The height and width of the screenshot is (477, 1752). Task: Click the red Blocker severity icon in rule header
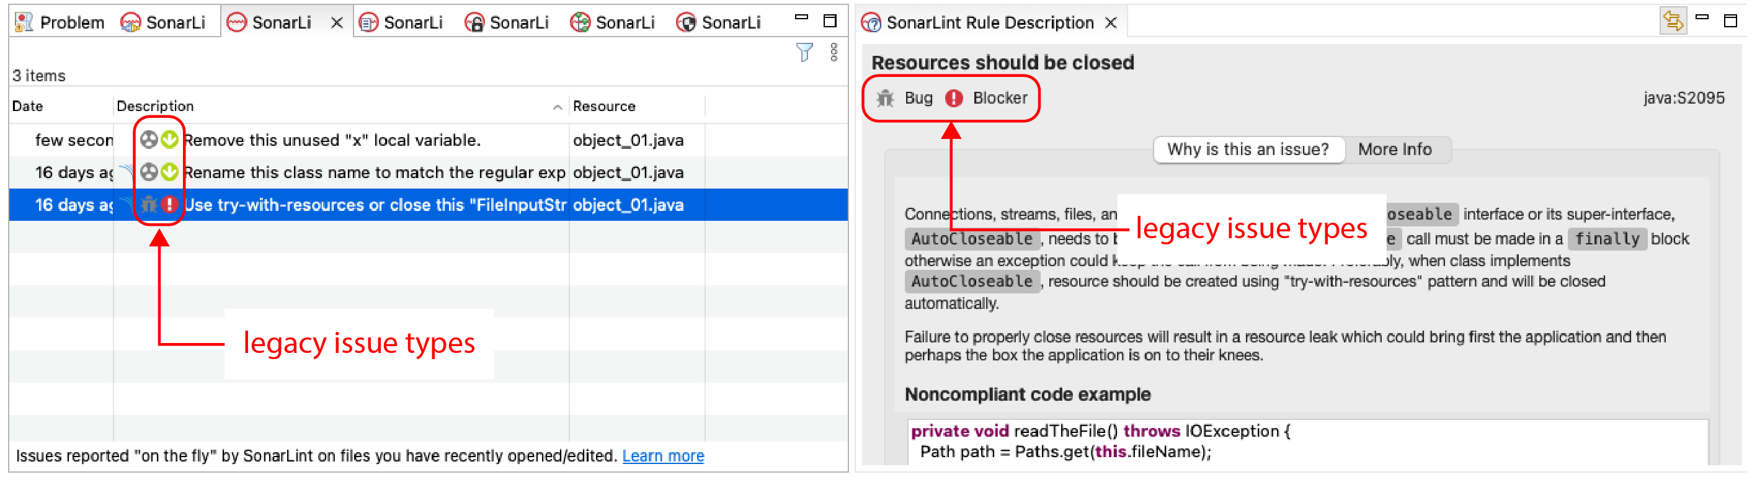coord(954,98)
